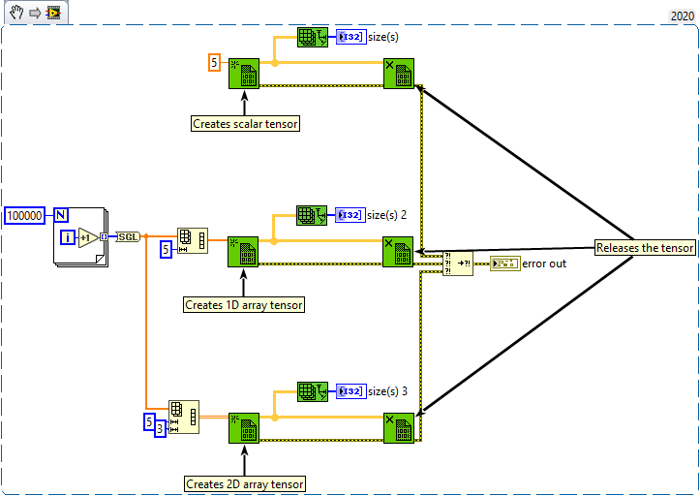
Task: Click the topmost release tensor node
Action: point(398,74)
